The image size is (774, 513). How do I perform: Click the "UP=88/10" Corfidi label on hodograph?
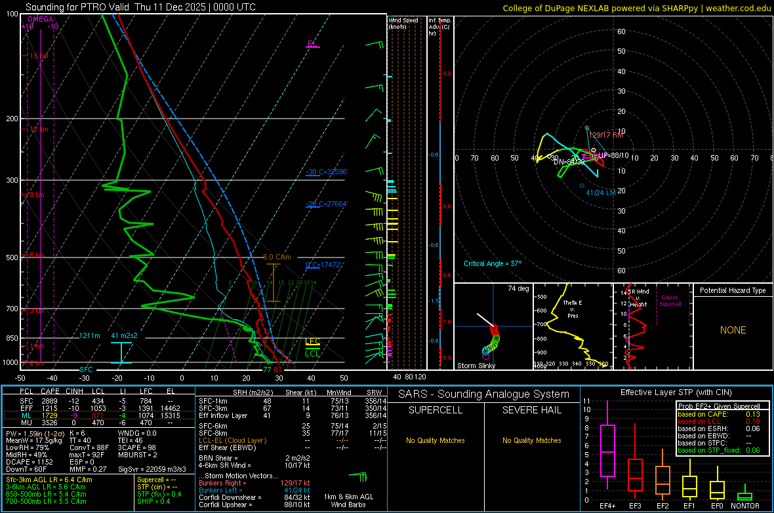(613, 155)
